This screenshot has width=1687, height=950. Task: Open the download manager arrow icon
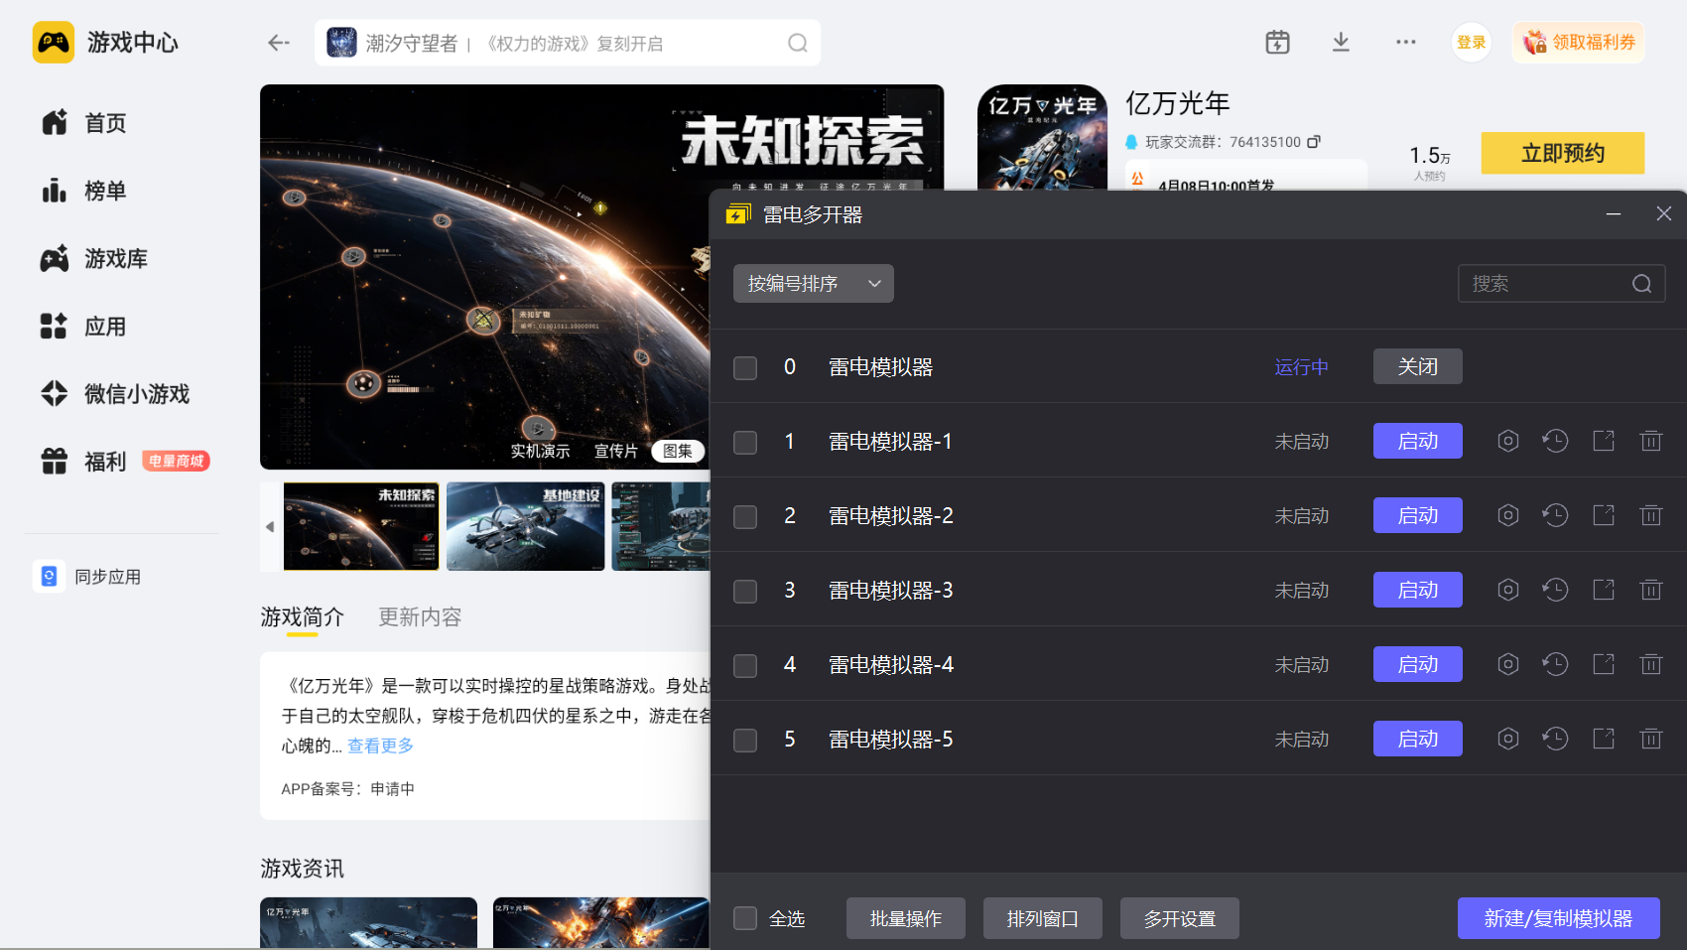pos(1341,43)
